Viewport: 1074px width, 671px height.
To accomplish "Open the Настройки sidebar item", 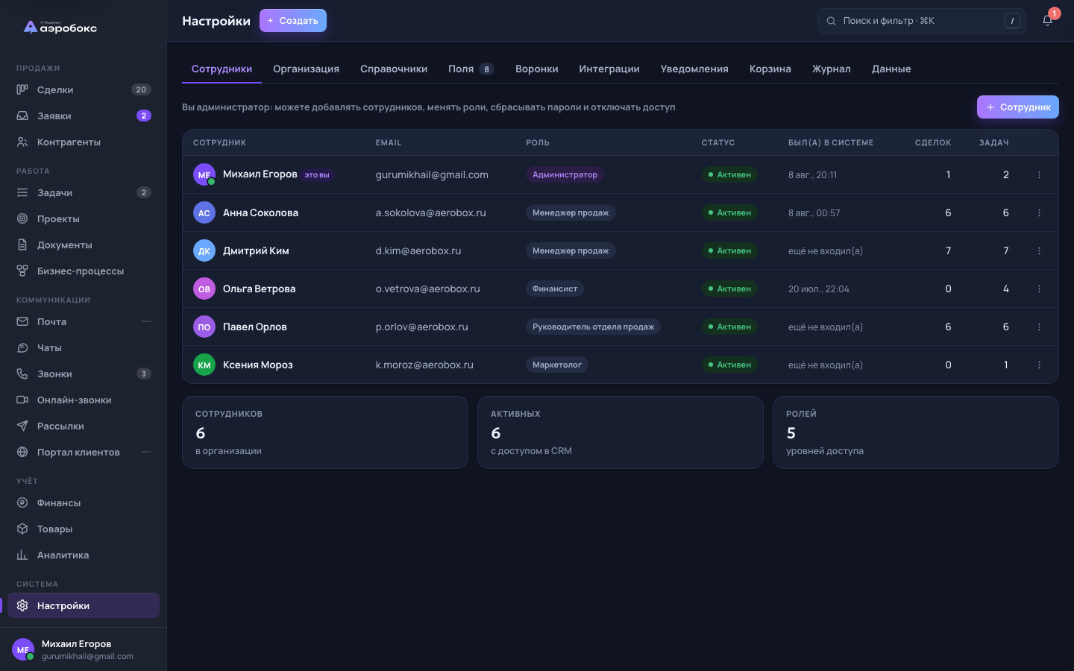I will [84, 605].
